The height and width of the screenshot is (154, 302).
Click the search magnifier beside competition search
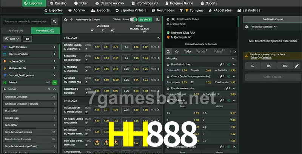coord(55,22)
